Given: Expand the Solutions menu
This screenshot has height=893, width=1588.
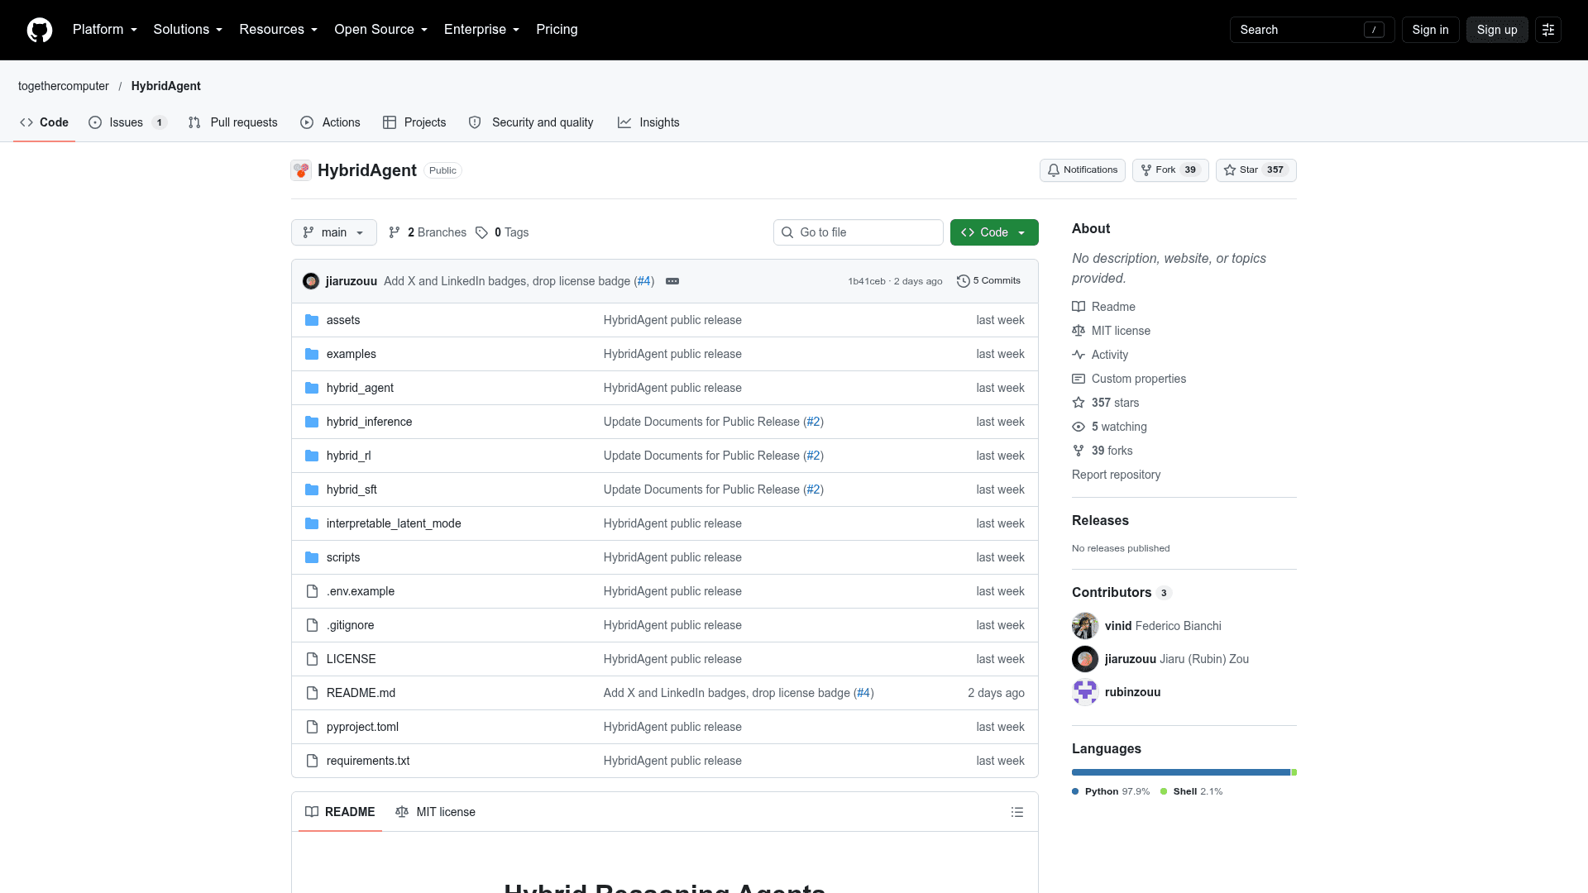Looking at the screenshot, I should [188, 30].
